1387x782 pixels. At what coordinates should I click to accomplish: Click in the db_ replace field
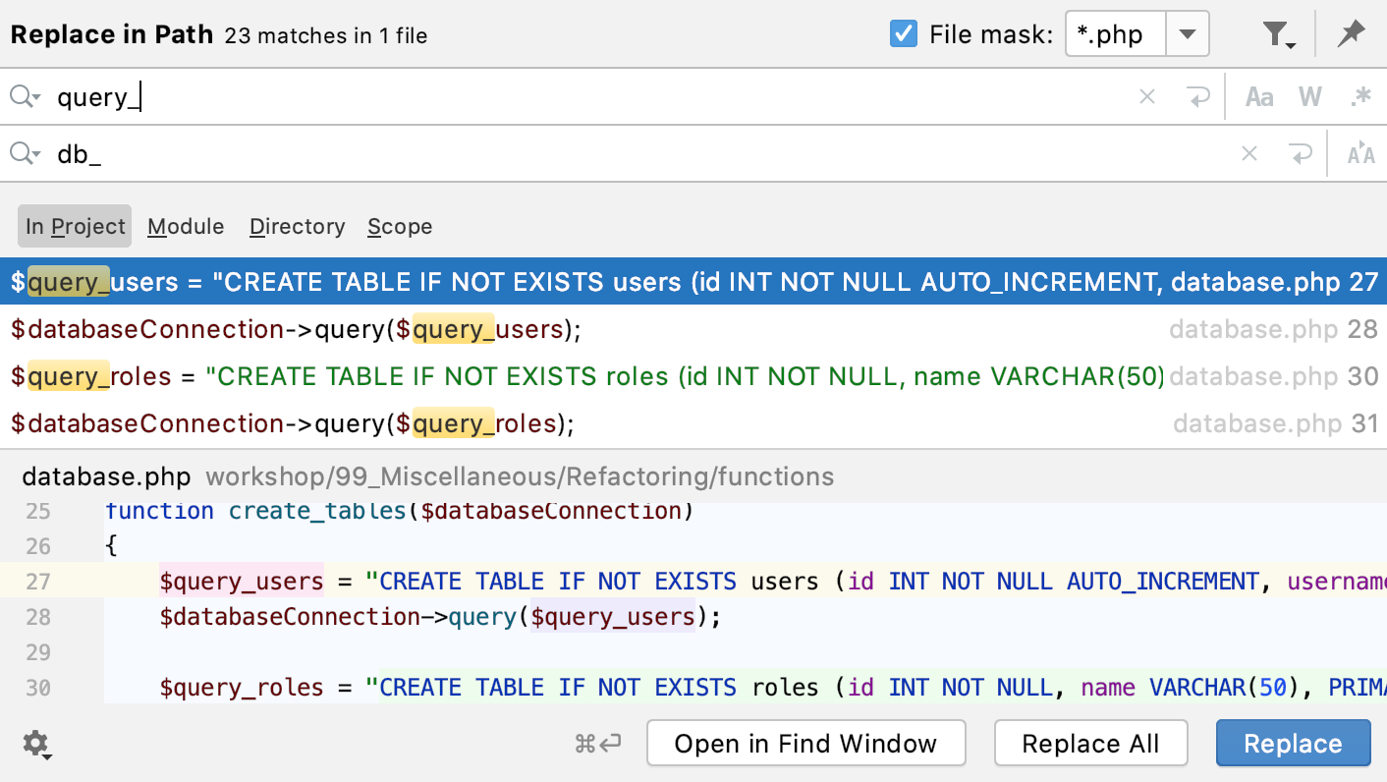click(x=638, y=153)
